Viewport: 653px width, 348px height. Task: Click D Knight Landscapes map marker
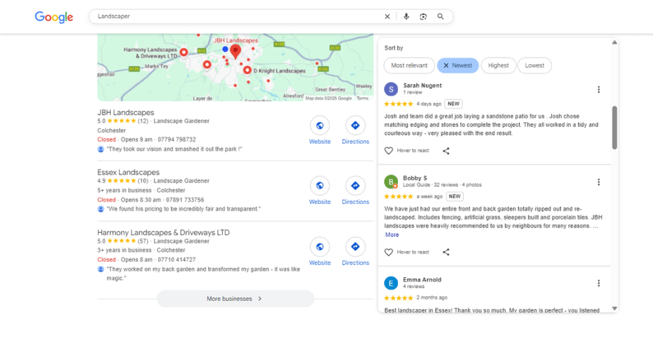pyautogui.click(x=247, y=71)
